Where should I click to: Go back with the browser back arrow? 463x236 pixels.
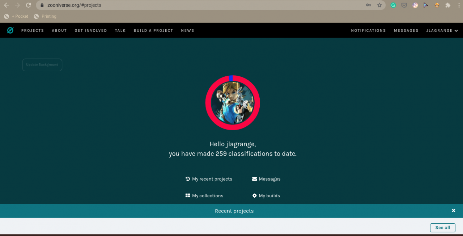click(x=6, y=5)
